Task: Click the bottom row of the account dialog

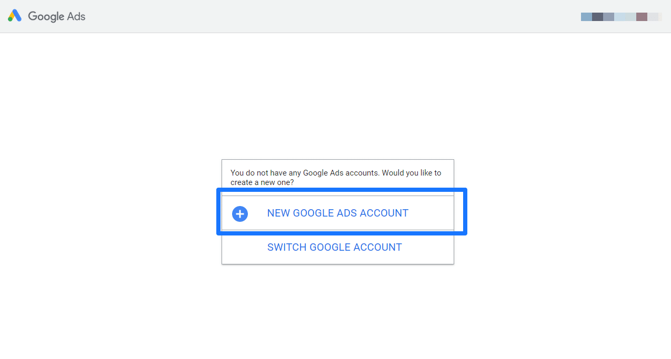Action: (337, 247)
